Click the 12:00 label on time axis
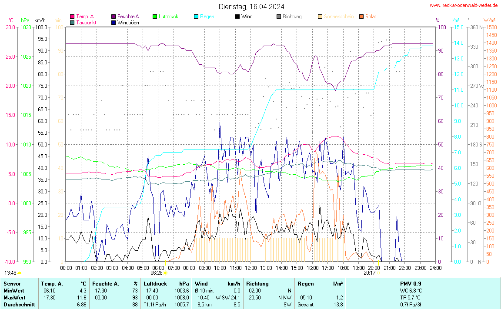501x309 pixels. (x=250, y=267)
